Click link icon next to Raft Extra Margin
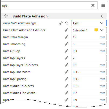This screenshot has width=109, height=109. coord(67,37)
